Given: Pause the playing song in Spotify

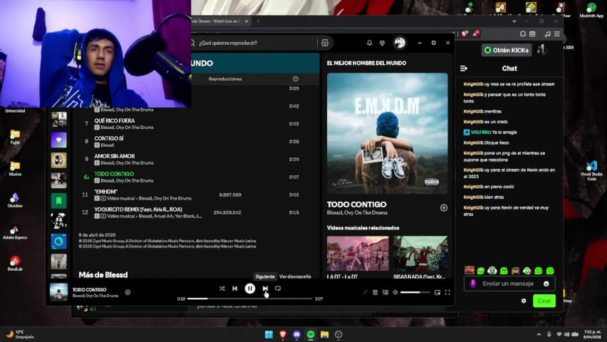Looking at the screenshot, I should pyautogui.click(x=250, y=288).
